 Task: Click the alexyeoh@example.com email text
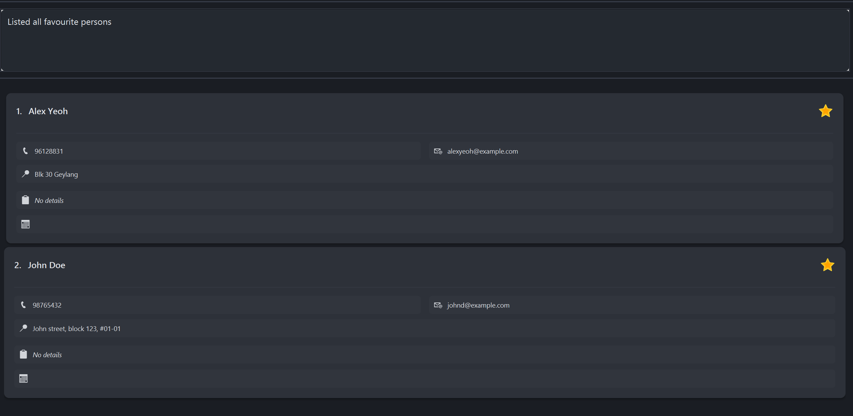(482, 151)
